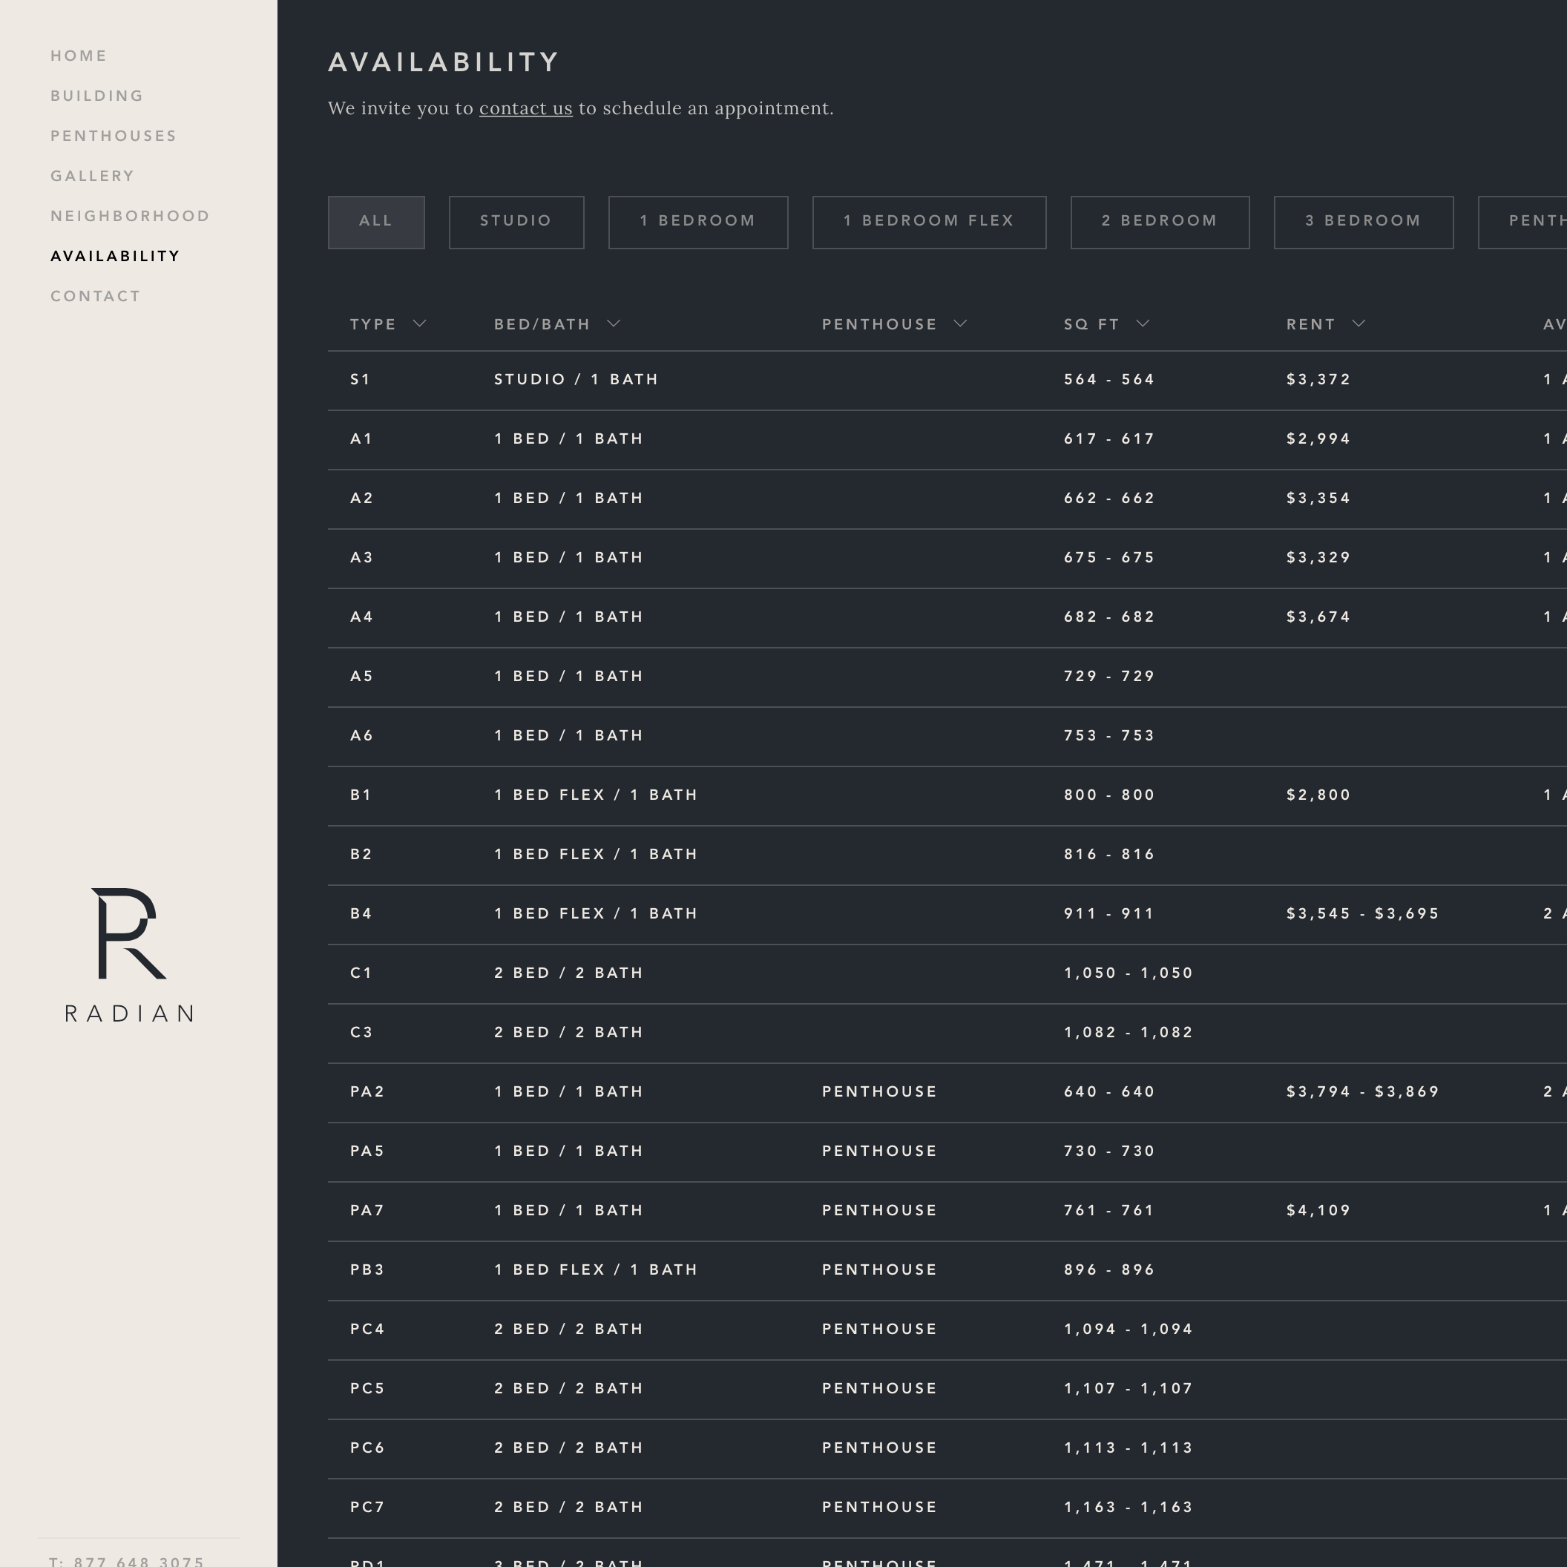1567x1567 pixels.
Task: Go to Building in sidebar
Action: 97,96
